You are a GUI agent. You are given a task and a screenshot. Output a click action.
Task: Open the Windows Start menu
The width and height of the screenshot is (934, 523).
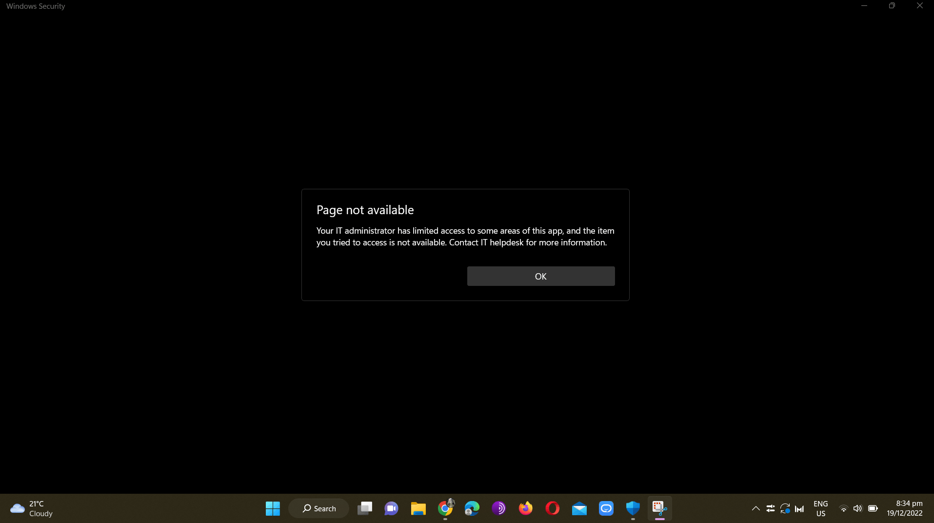click(x=273, y=508)
